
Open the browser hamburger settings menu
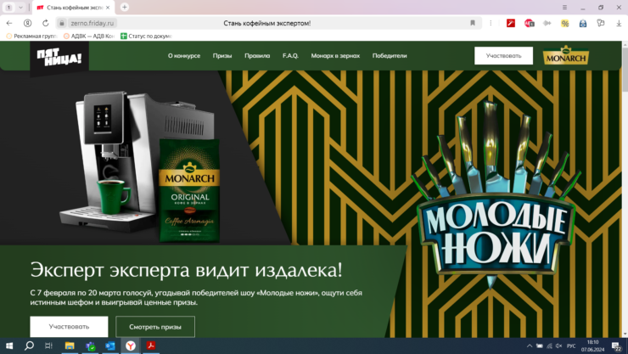tap(564, 7)
